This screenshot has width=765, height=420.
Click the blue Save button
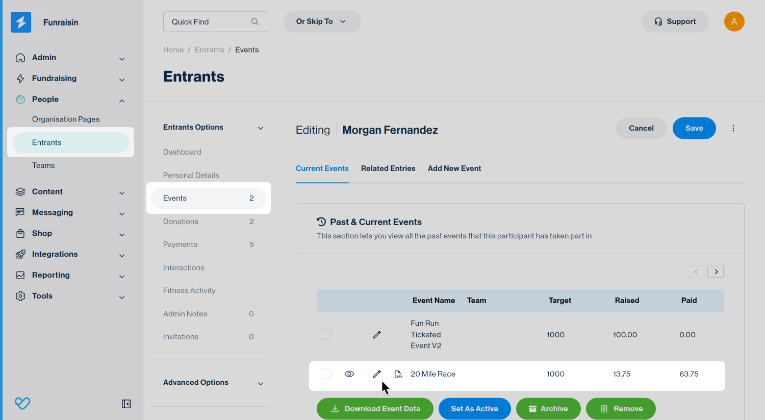[694, 128]
